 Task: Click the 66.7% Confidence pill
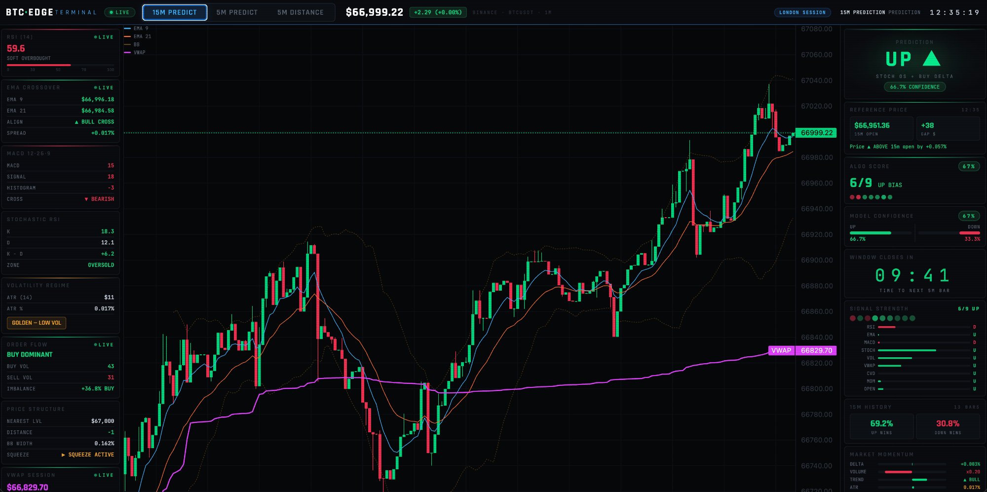[914, 87]
